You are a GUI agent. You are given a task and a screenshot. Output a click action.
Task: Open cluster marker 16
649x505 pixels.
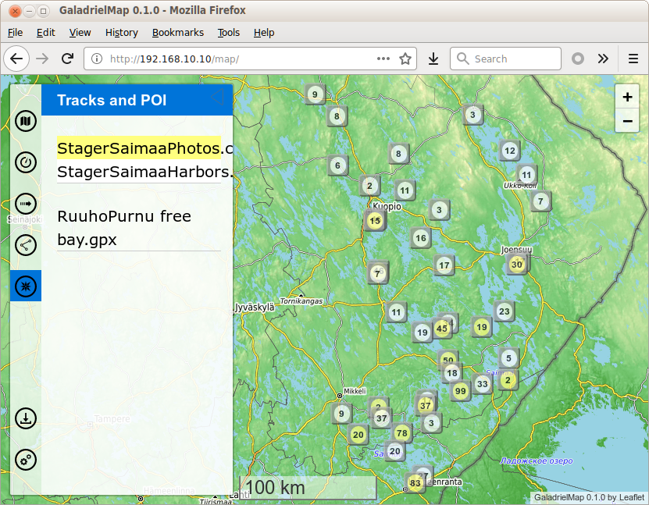(421, 238)
